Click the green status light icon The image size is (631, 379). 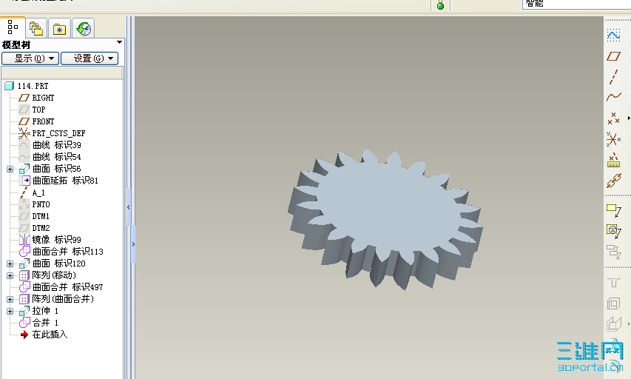(440, 6)
